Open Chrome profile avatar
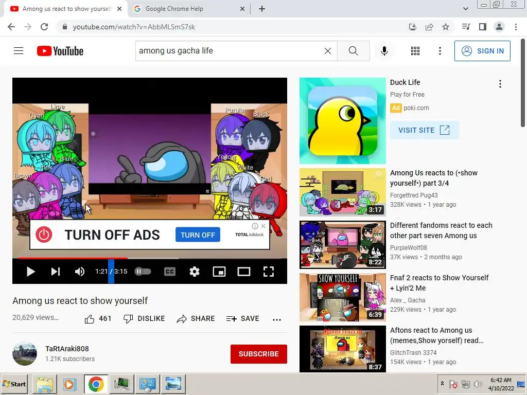Image resolution: width=527 pixels, height=395 pixels. tap(499, 27)
